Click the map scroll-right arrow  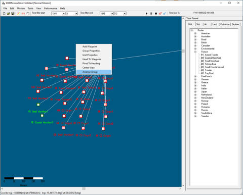(x=180, y=188)
